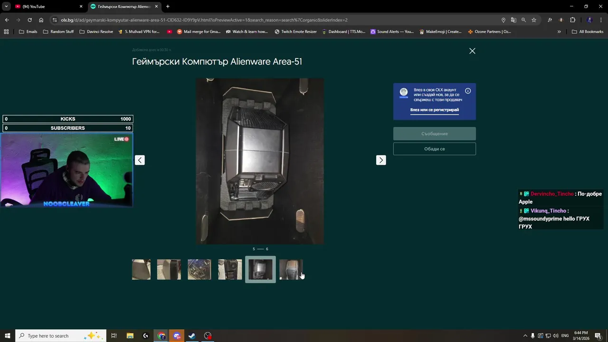608x342 pixels.
Task: Open the MakeEmoji bookmark
Action: pos(440,32)
